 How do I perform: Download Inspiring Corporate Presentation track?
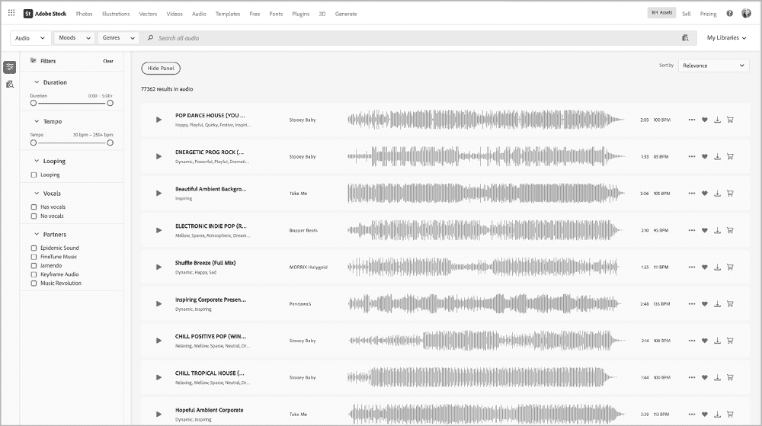click(717, 303)
